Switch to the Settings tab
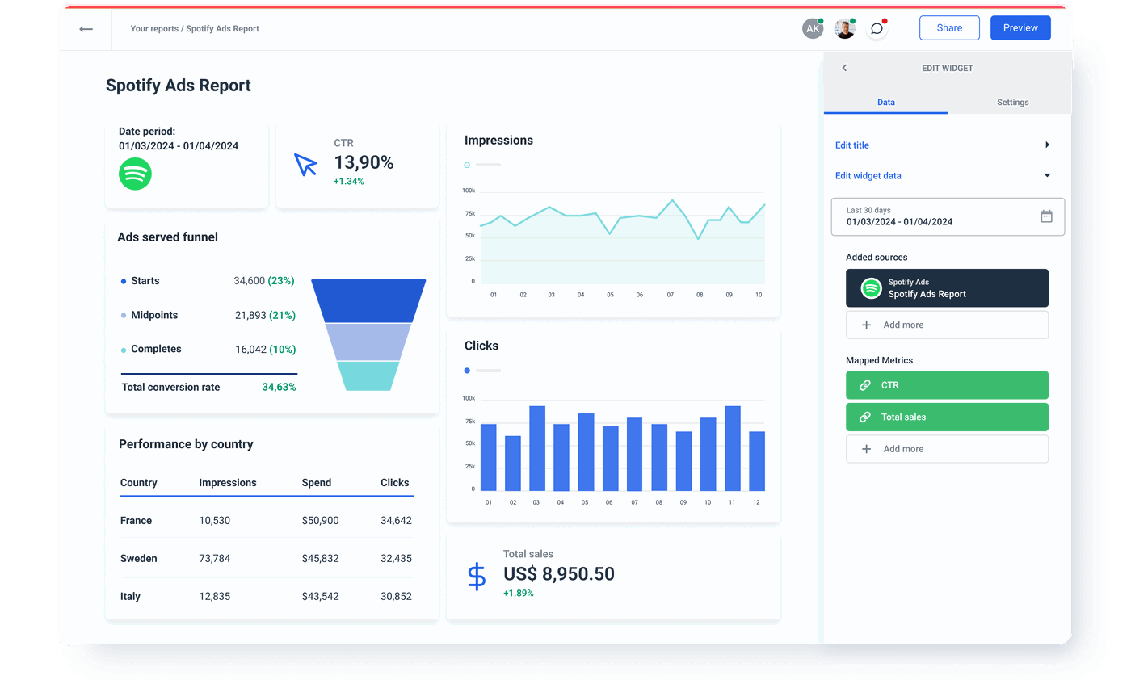Screen dimensions: 1131x688 (1012, 102)
